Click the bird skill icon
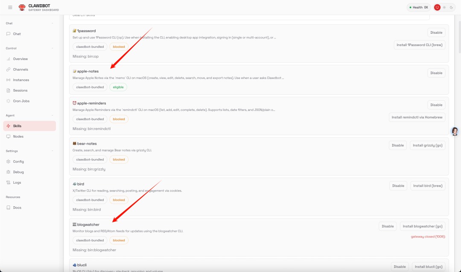The height and width of the screenshot is (272, 461). point(74,184)
